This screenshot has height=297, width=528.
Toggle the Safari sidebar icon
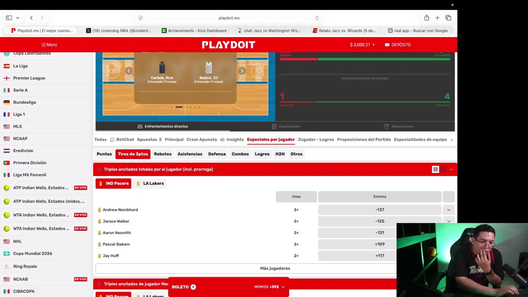pos(9,18)
